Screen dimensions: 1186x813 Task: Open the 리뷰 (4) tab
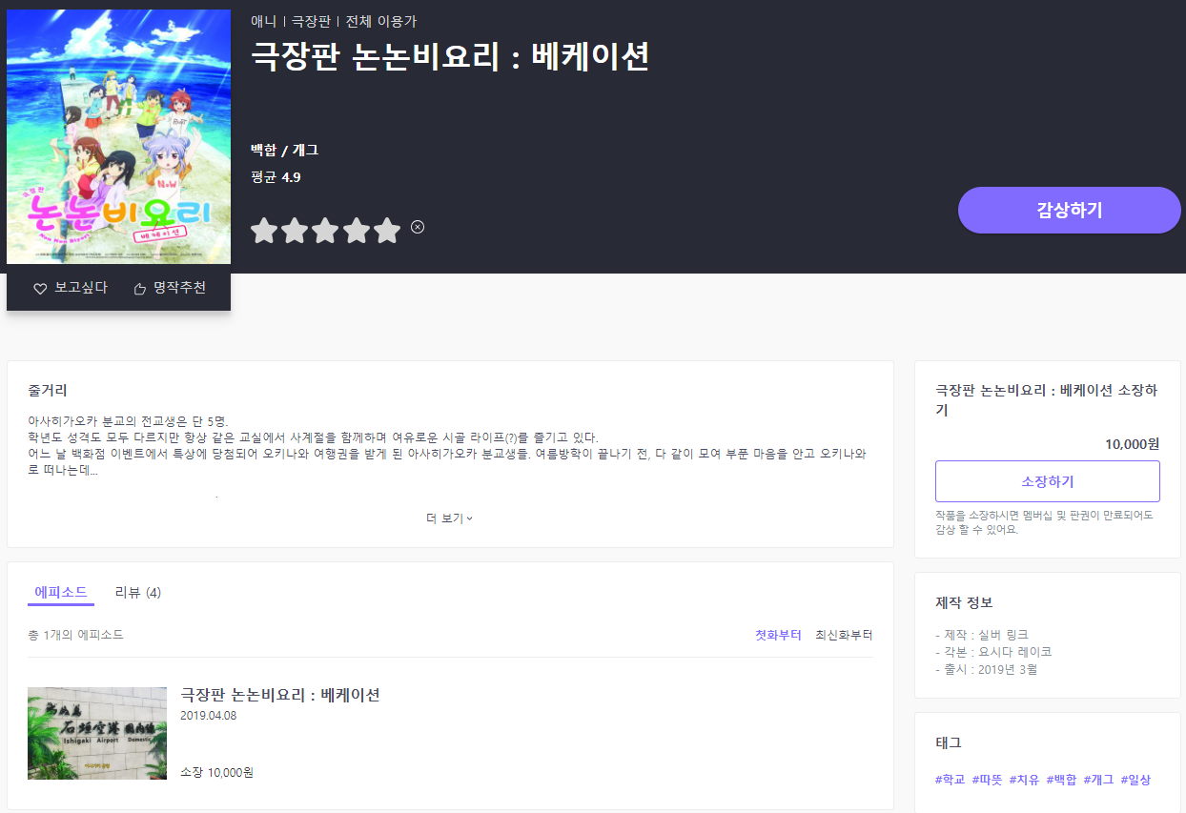click(137, 592)
